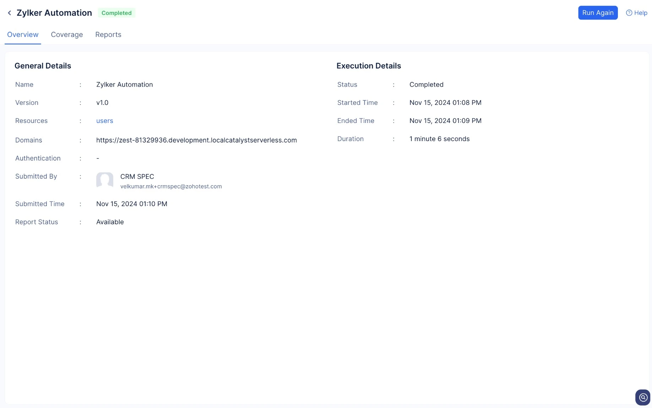
Task: Click the Authentication label
Action: [38, 158]
